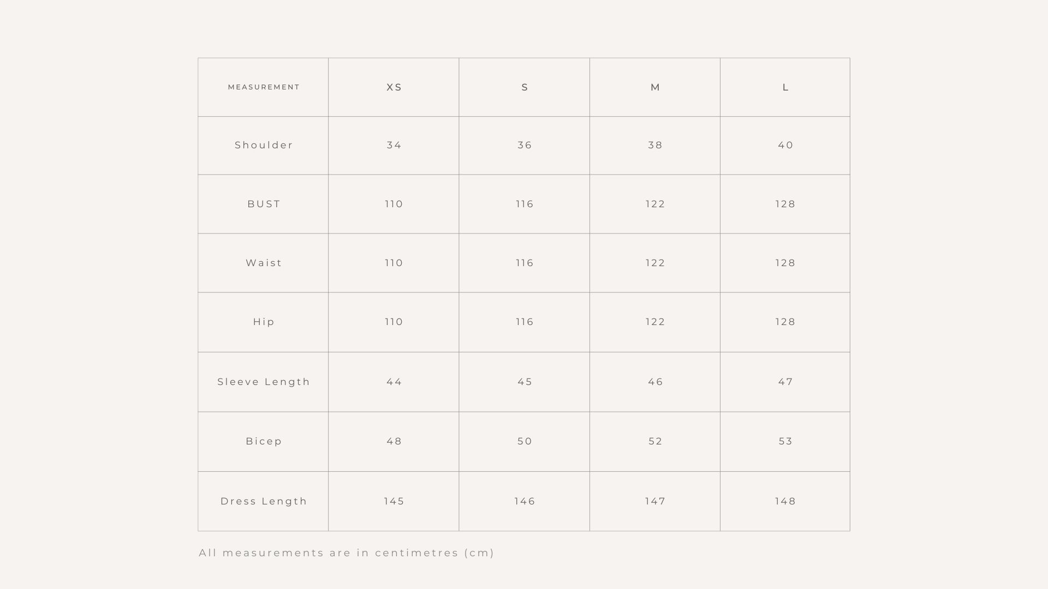The width and height of the screenshot is (1048, 589).
Task: Select the Bust value for size M
Action: tap(655, 204)
